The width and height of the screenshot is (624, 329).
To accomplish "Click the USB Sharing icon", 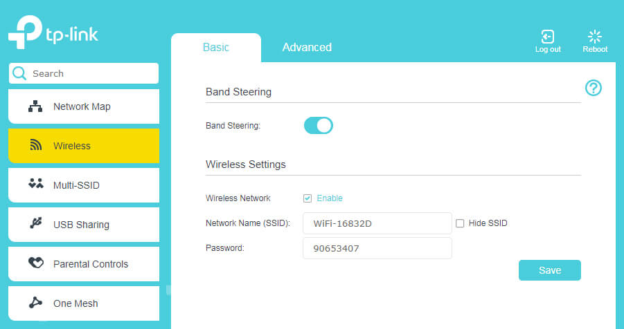I will pos(35,224).
